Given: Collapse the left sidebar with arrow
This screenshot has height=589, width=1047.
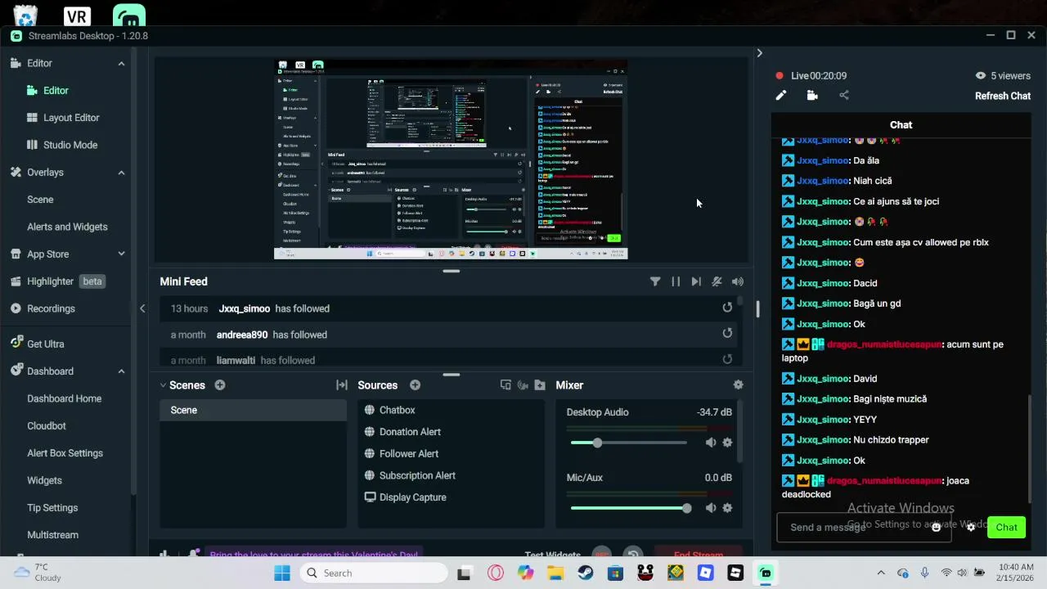Looking at the screenshot, I should 142,308.
